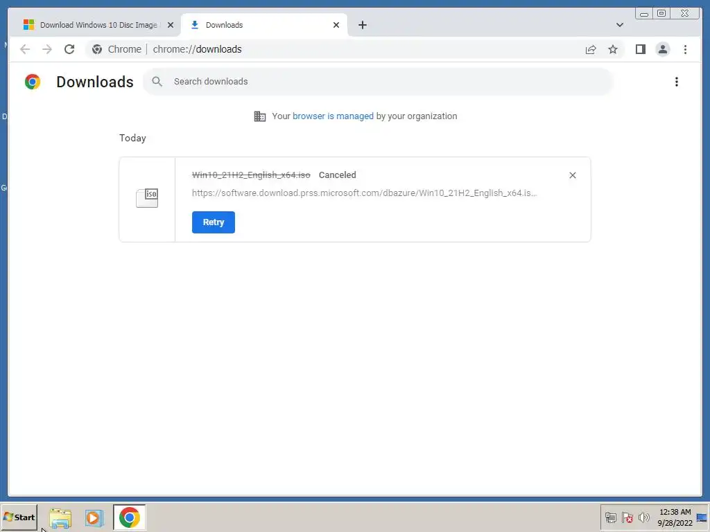
Task: Minimize the Chrome window
Action: click(644, 14)
